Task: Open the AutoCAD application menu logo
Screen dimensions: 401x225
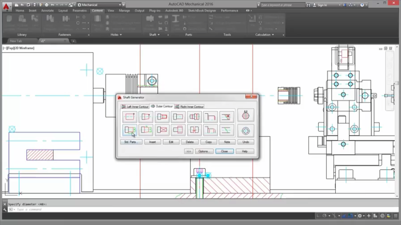Action: click(6, 7)
